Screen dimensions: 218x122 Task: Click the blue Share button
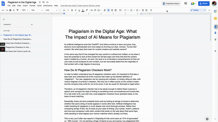(x=204, y=4)
